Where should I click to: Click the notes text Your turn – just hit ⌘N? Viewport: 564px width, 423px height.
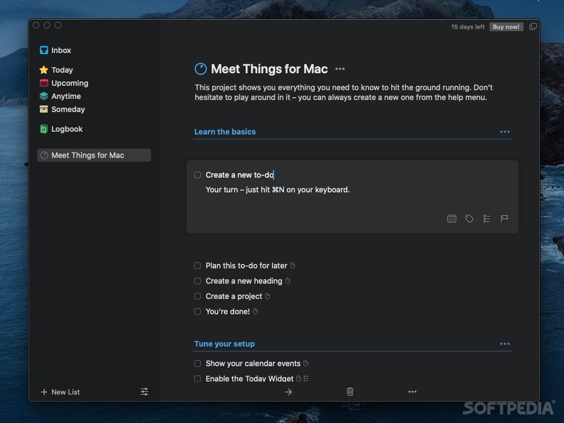point(278,190)
